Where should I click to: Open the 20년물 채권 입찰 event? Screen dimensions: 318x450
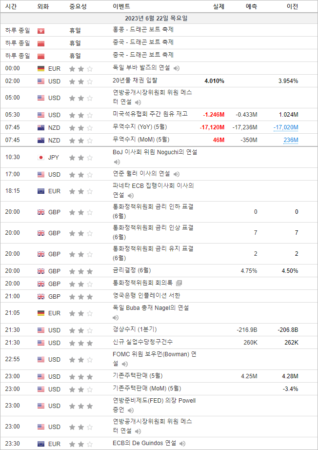click(x=135, y=81)
